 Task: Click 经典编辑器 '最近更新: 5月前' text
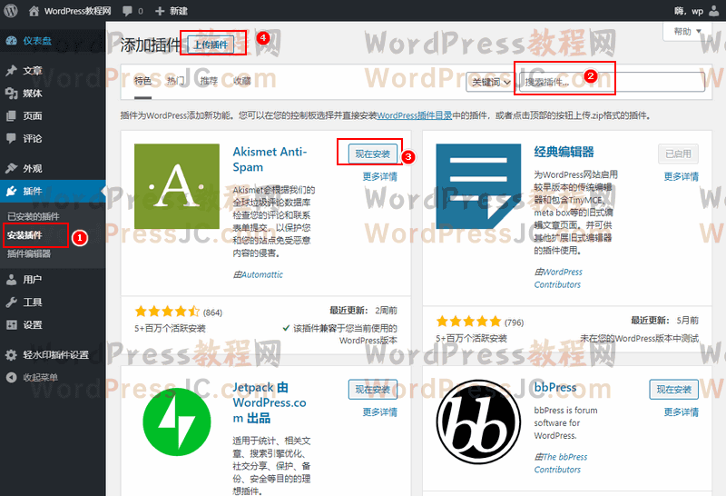665,321
